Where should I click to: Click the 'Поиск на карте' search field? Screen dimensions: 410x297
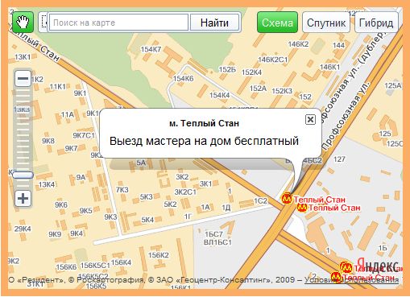[x=118, y=23]
